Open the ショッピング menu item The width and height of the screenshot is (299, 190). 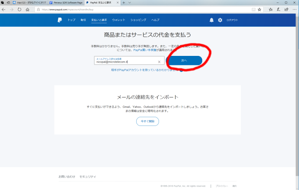138,20
